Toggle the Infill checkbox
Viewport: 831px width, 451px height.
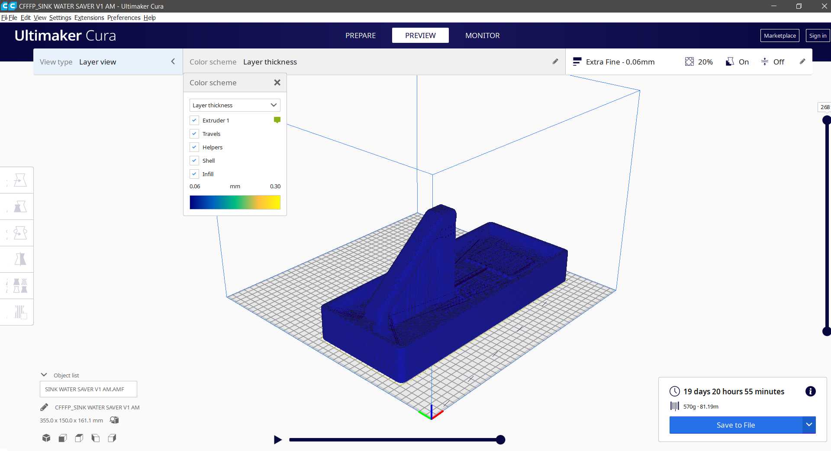pyautogui.click(x=194, y=174)
